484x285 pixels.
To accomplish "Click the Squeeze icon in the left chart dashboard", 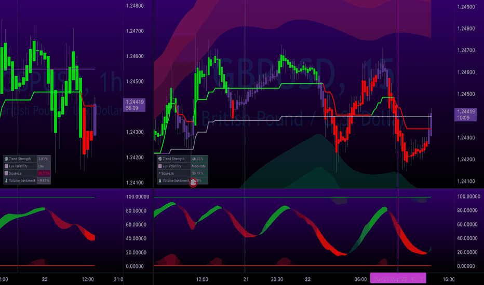I will click(x=6, y=173).
